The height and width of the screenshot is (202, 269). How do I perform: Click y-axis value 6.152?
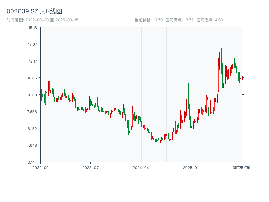[x=32, y=129]
